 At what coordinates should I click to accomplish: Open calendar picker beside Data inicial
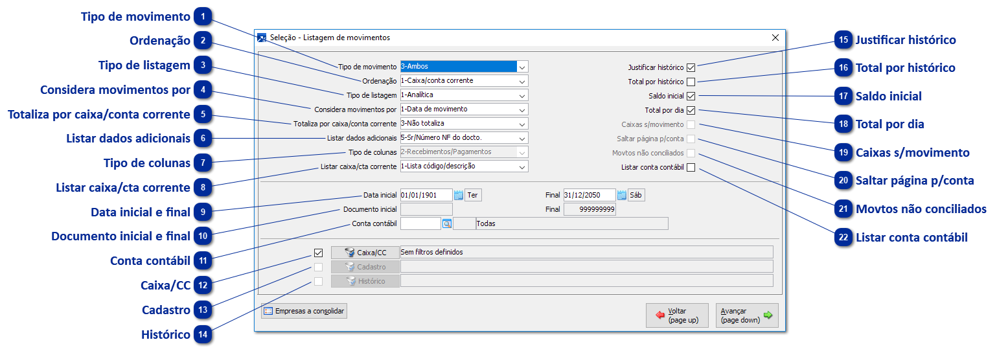pos(458,195)
